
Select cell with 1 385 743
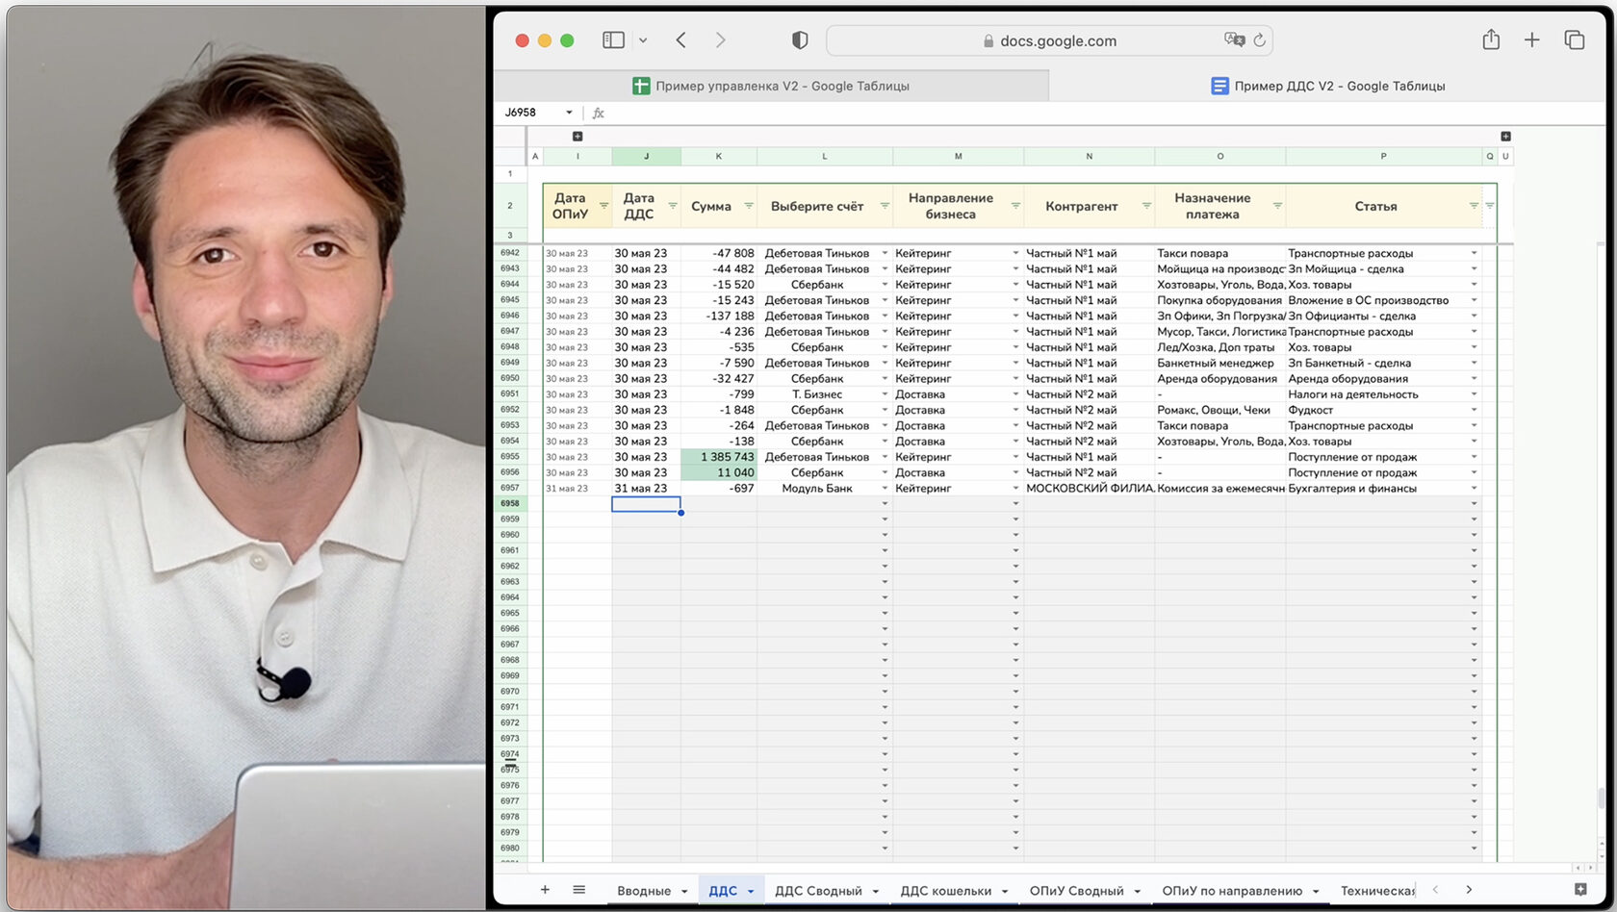coord(719,457)
